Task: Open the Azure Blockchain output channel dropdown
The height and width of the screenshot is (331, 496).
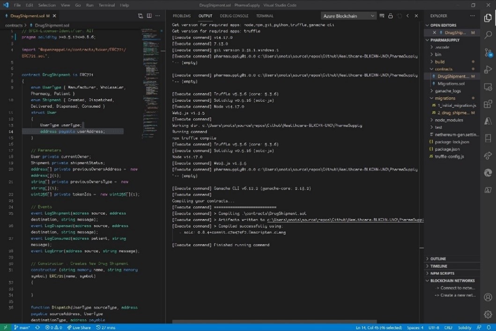Action: coord(347,15)
